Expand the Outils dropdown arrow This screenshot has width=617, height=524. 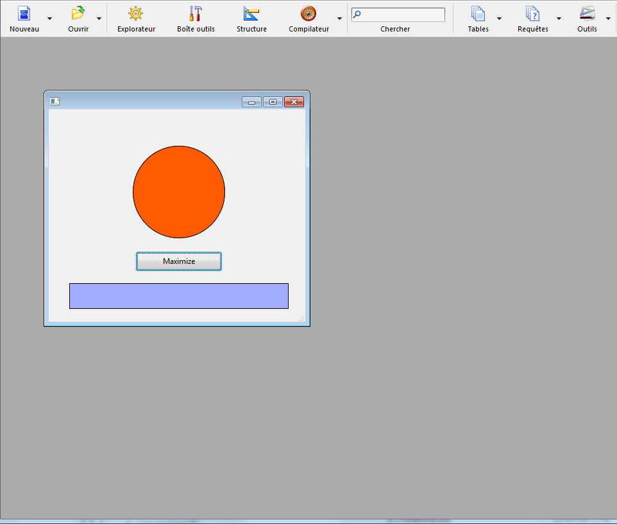[608, 19]
